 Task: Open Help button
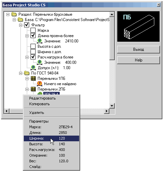[139, 60]
